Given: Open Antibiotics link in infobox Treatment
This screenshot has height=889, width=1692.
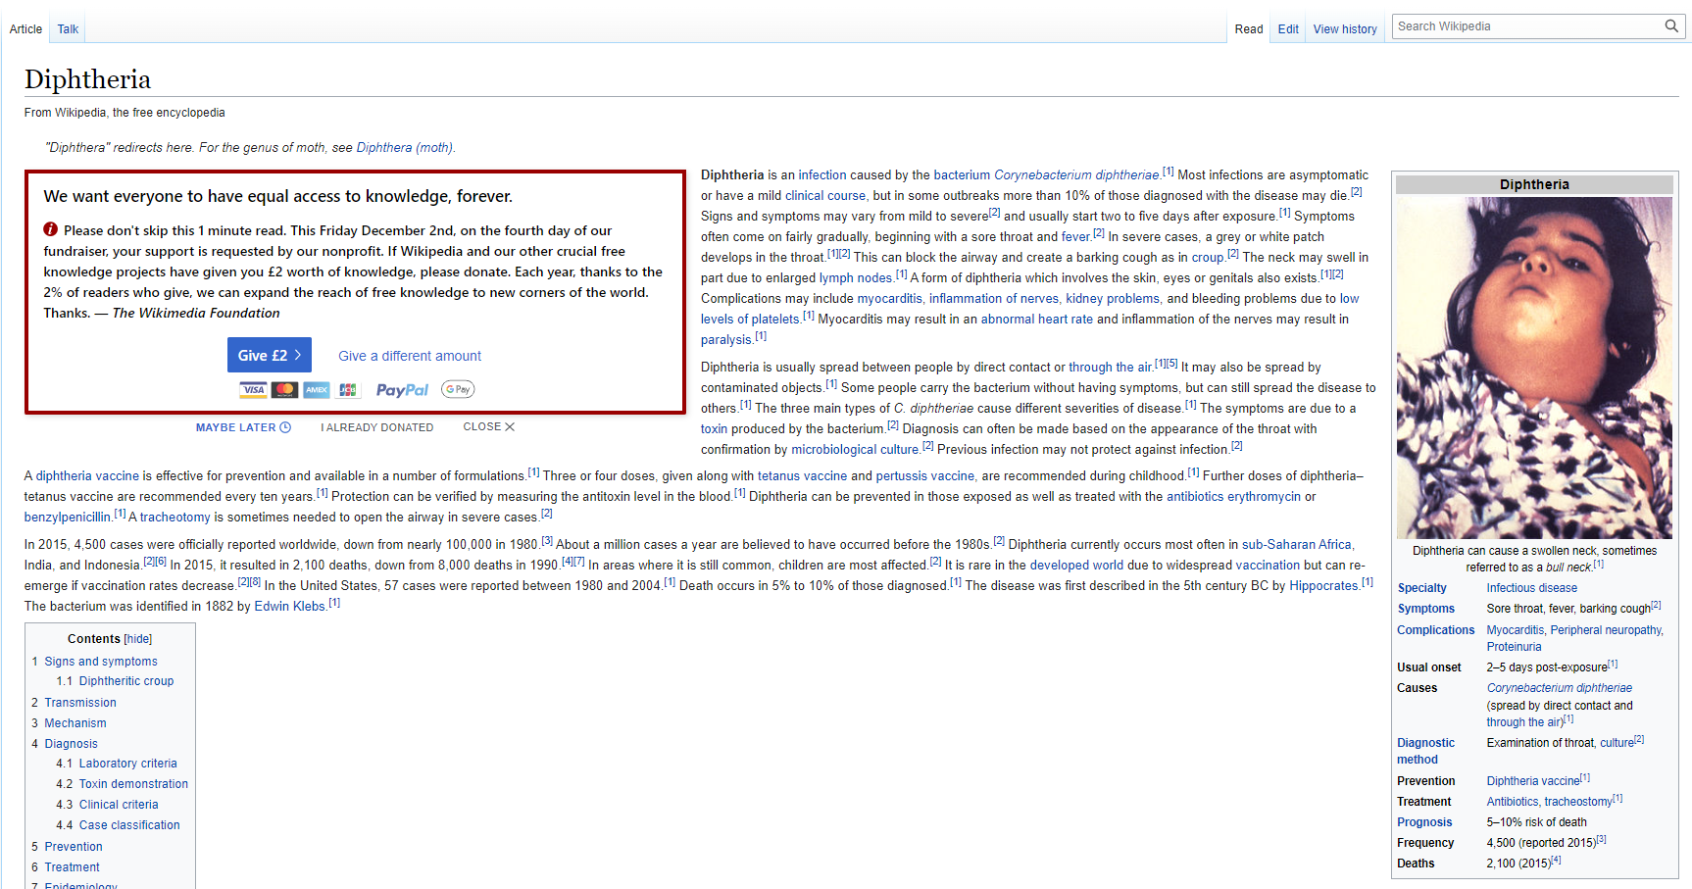Looking at the screenshot, I should click(x=1512, y=802).
